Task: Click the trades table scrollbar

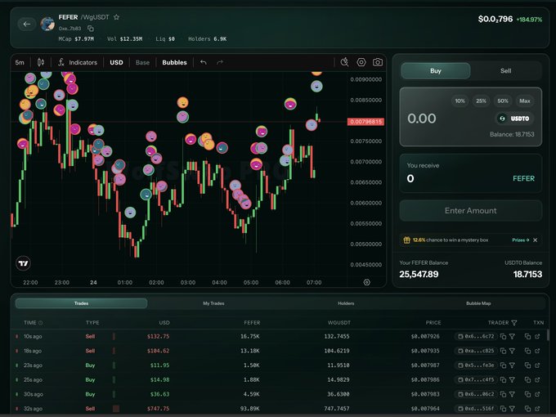Action: [548, 335]
